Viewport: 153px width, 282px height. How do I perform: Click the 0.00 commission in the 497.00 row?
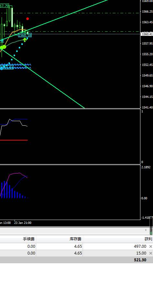pyautogui.click(x=31, y=246)
